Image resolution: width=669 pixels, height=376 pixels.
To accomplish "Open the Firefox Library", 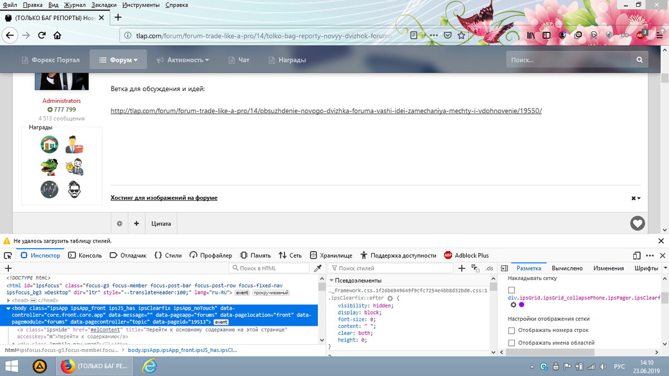I will (x=531, y=35).
